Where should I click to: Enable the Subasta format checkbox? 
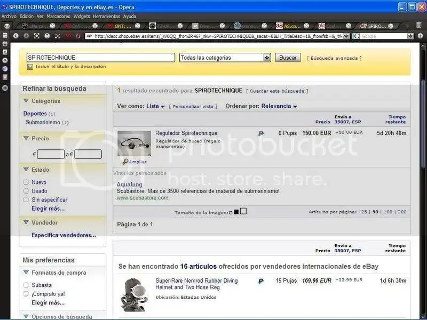tap(26, 285)
